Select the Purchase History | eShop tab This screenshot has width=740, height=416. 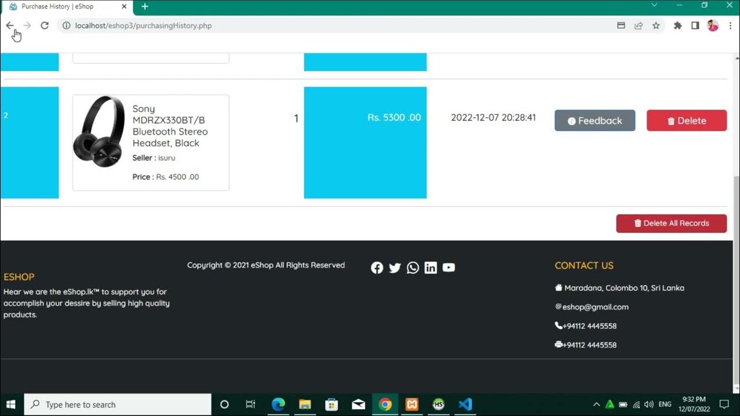[66, 7]
